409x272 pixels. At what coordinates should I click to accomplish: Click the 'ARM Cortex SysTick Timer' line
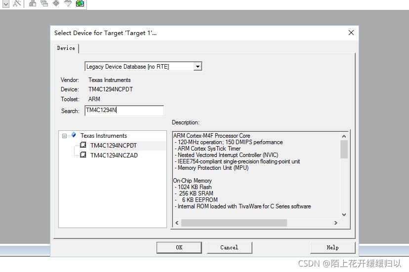point(207,149)
